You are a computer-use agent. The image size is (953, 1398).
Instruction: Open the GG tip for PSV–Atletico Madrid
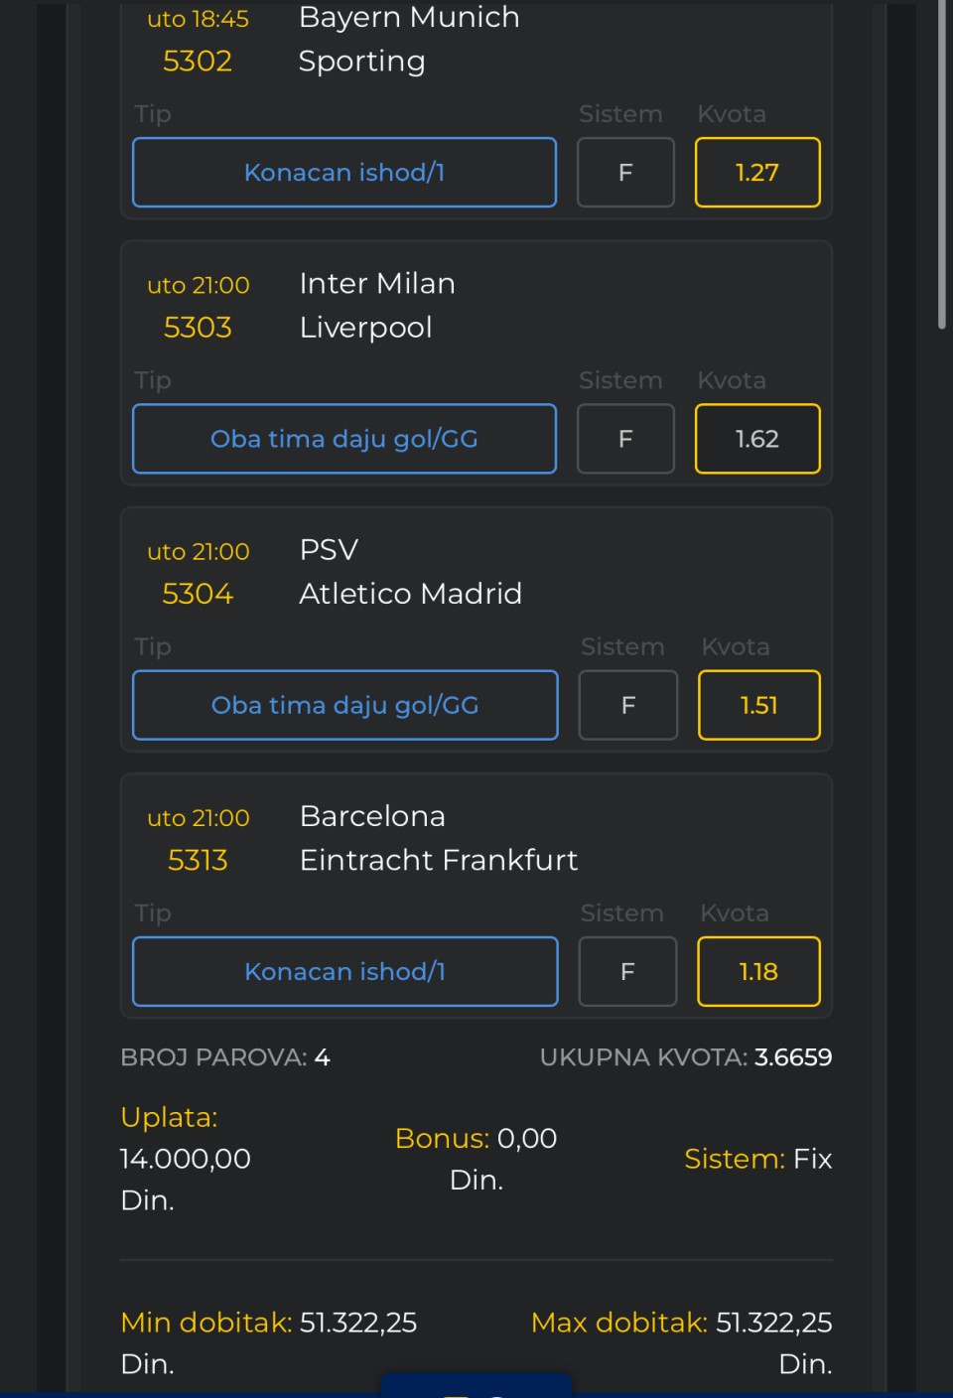point(344,705)
